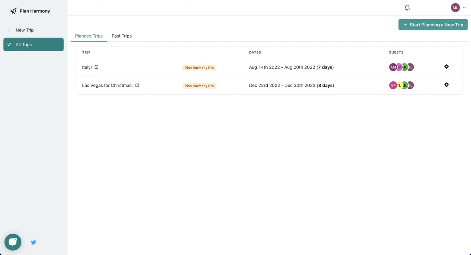Click the AM guest avatar
The height and width of the screenshot is (255, 471).
point(393,67)
